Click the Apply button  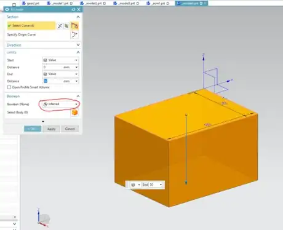point(51,129)
